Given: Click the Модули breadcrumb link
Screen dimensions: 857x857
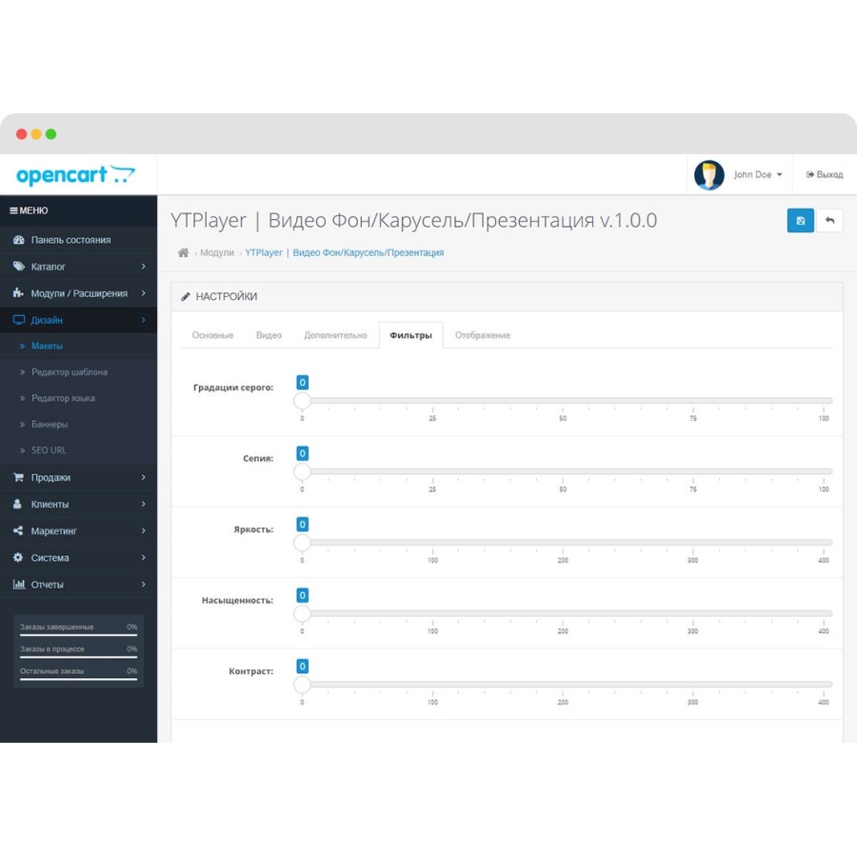Looking at the screenshot, I should coord(217,252).
